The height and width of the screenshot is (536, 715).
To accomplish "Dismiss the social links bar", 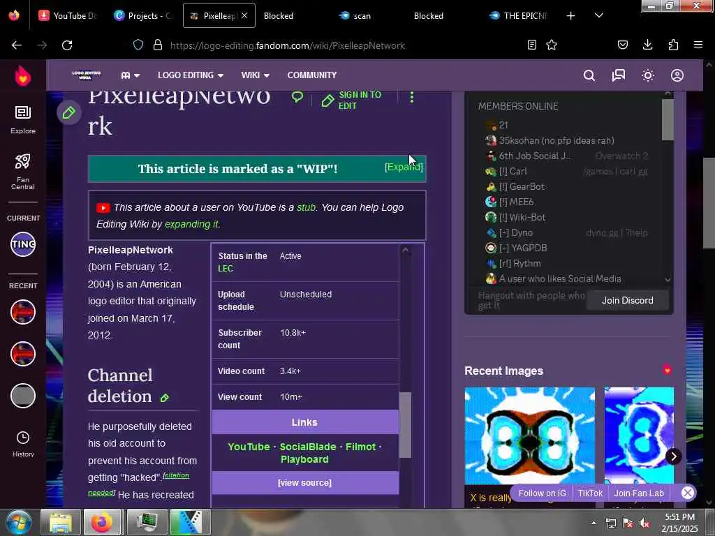I will tap(688, 493).
